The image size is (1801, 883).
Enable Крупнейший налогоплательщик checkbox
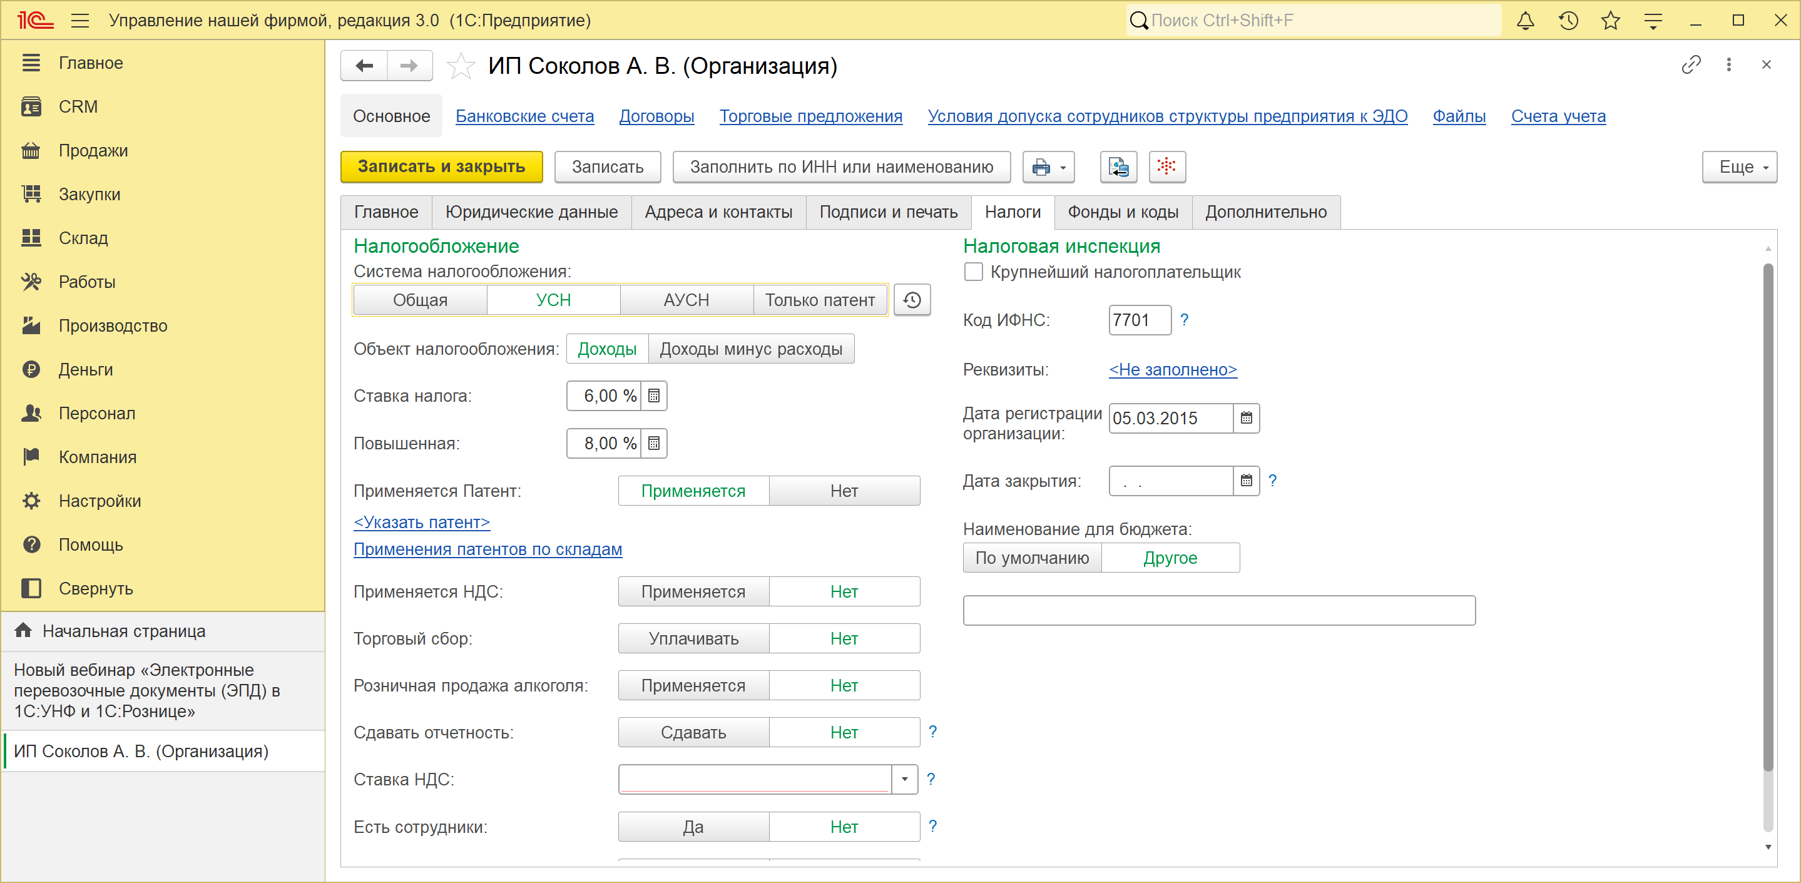pos(973,272)
